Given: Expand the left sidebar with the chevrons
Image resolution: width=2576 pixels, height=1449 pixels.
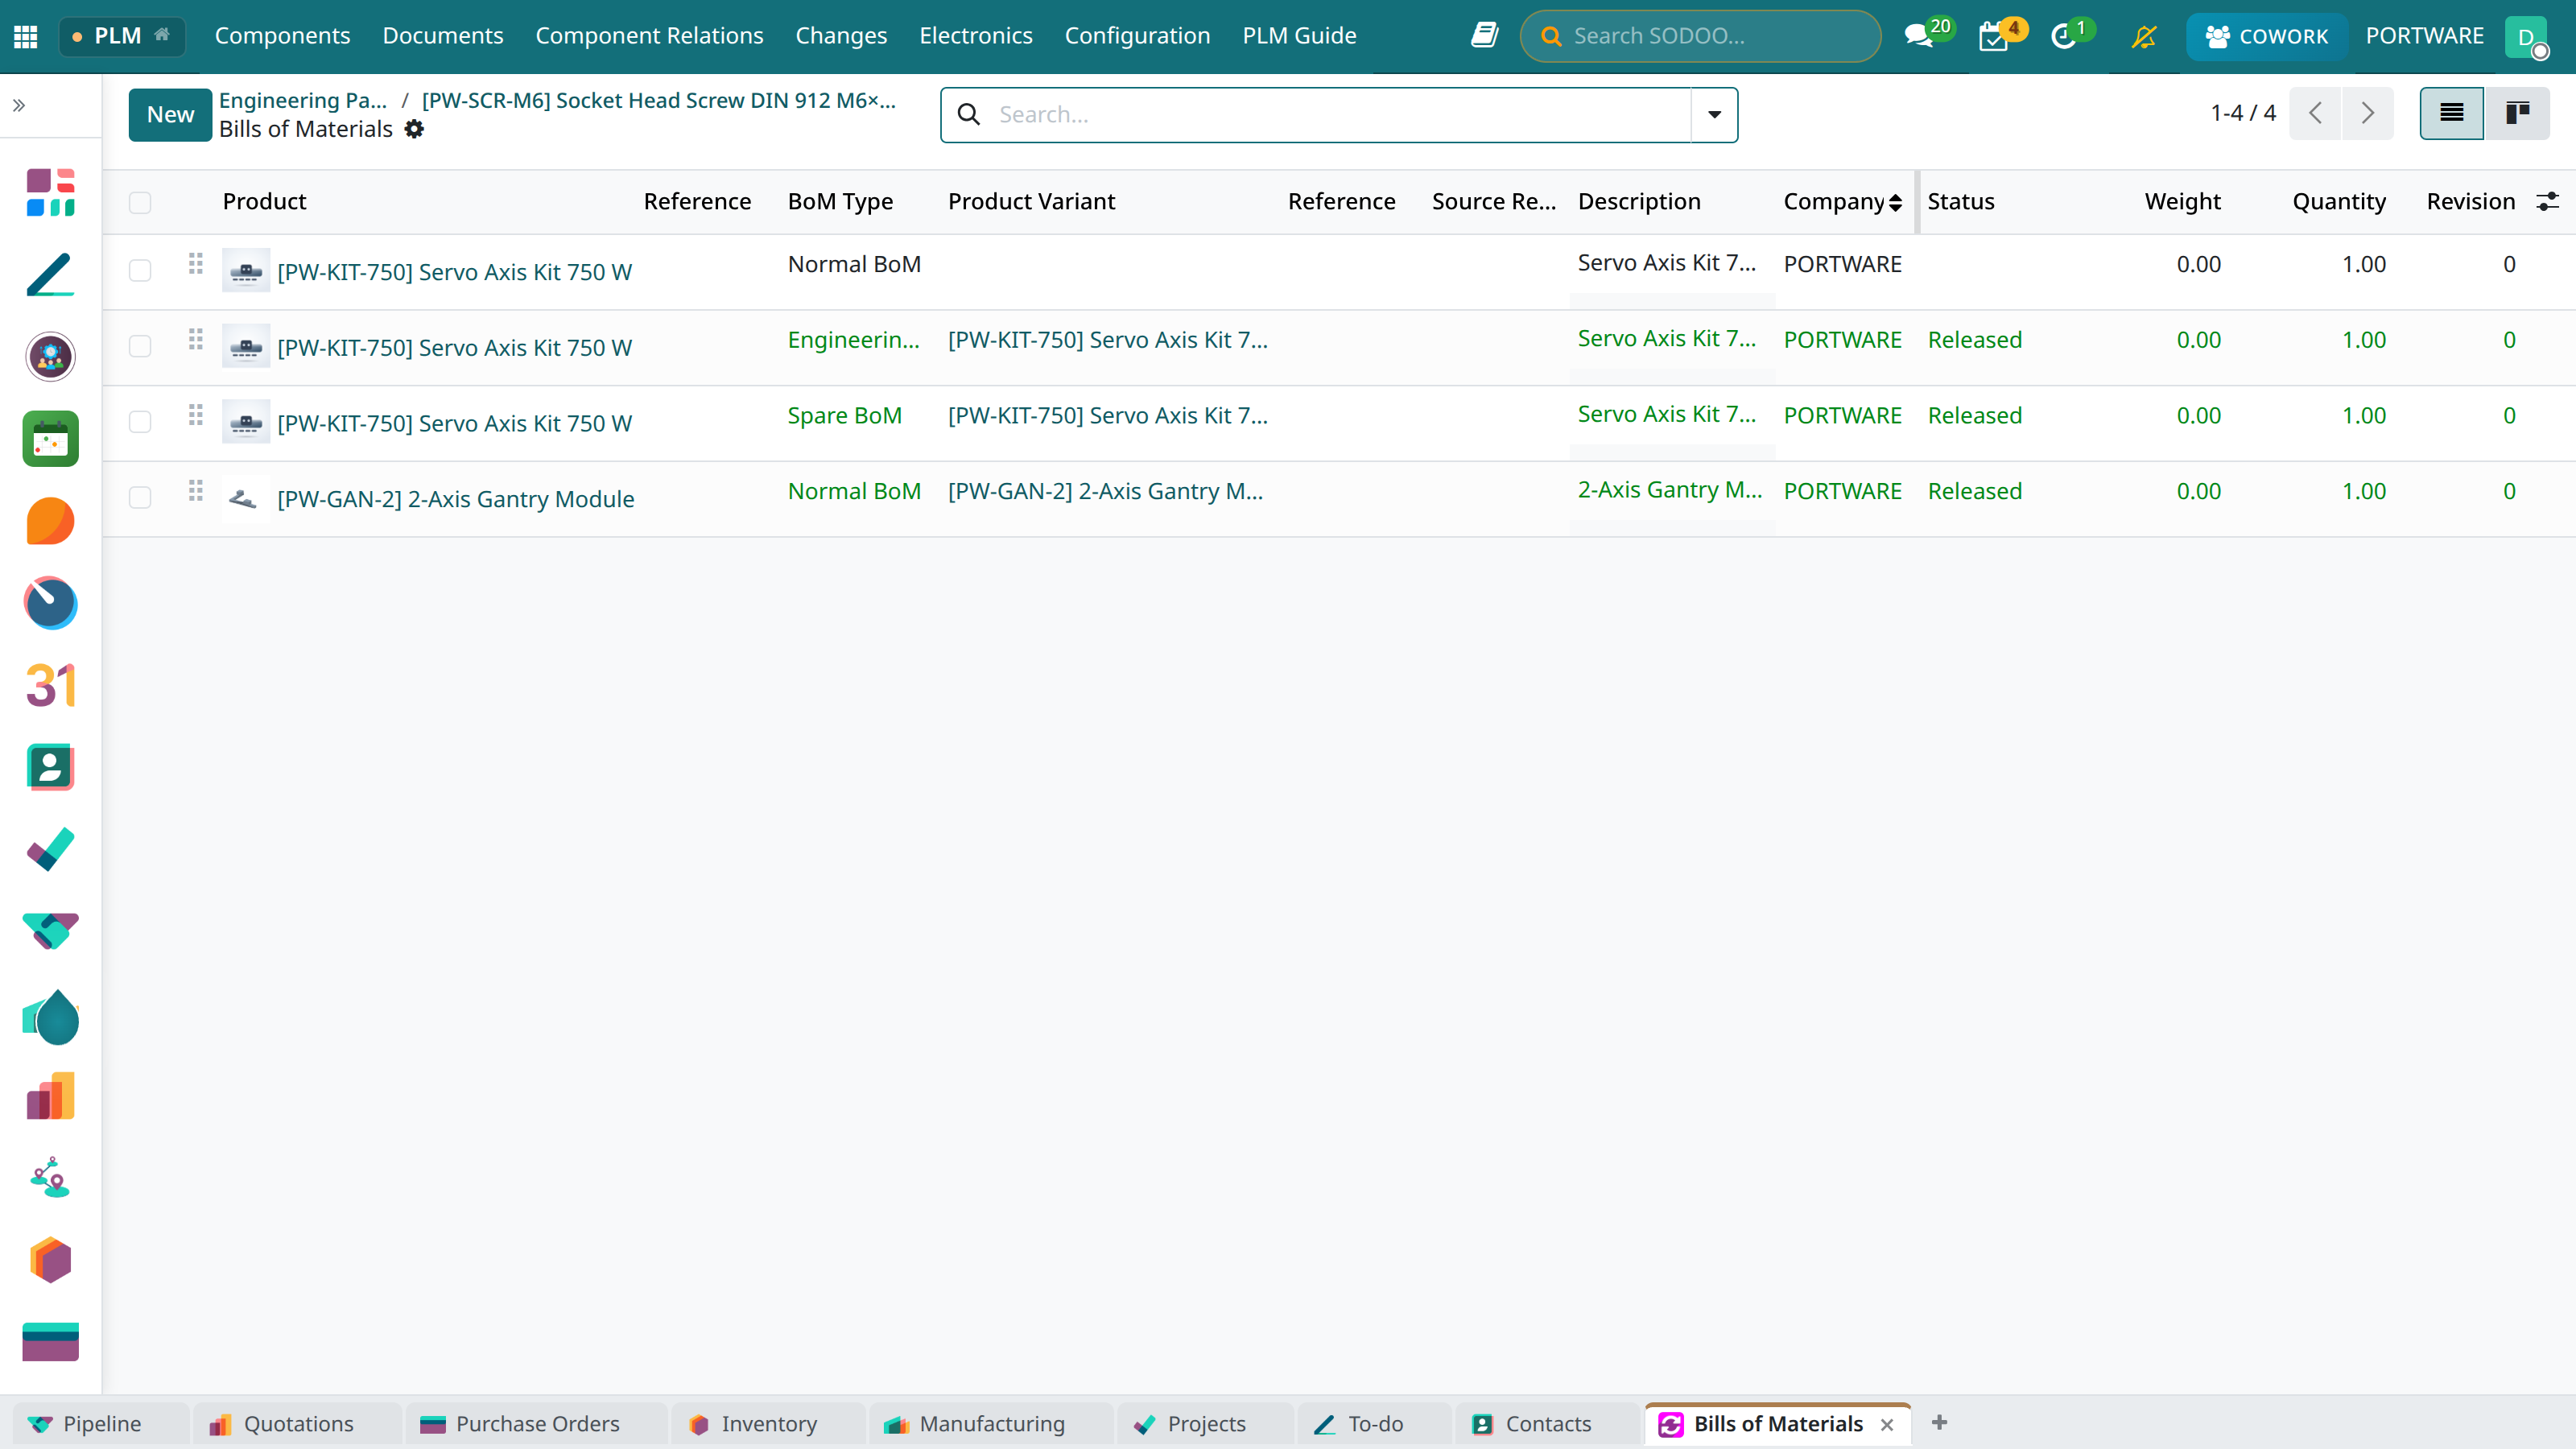Looking at the screenshot, I should 19,105.
